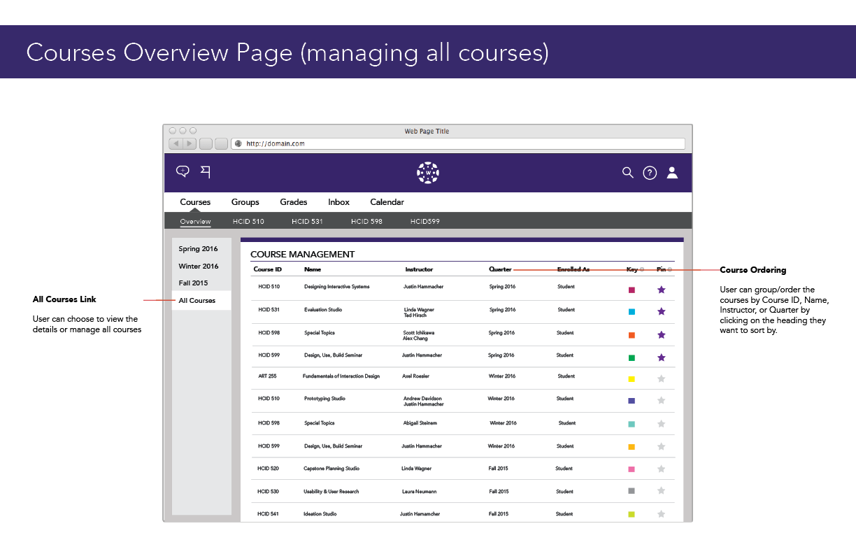The image size is (856, 554).
Task: Click pink key swatch for Capstone Planning Studio
Action: [632, 469]
